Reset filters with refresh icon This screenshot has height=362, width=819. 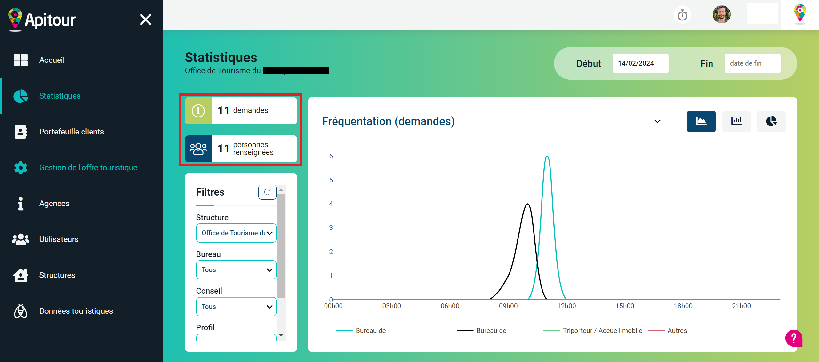click(x=267, y=192)
